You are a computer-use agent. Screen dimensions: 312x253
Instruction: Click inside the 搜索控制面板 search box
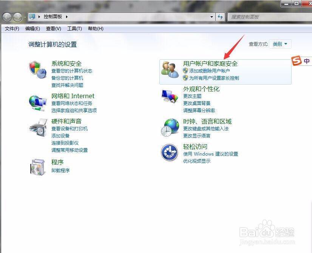[264, 17]
